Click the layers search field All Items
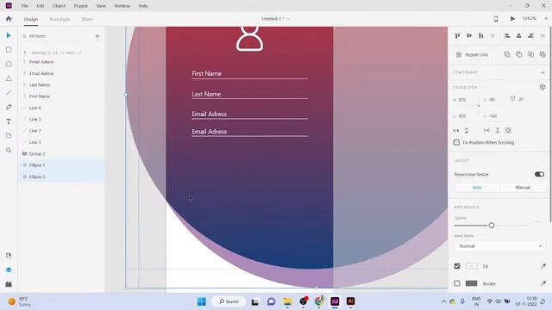This screenshot has width=552, height=310. 56,36
